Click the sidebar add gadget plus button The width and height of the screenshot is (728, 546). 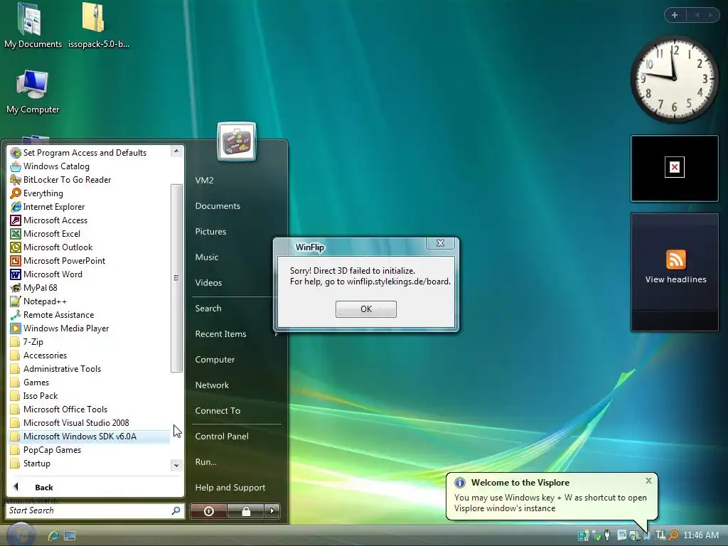pos(675,15)
